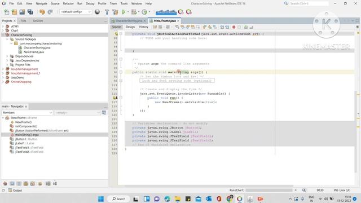
Task: Switch to Design view
Action: click(x=130, y=27)
